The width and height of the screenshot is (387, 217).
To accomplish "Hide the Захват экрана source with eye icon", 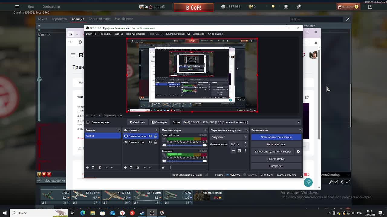I will 150,136.
